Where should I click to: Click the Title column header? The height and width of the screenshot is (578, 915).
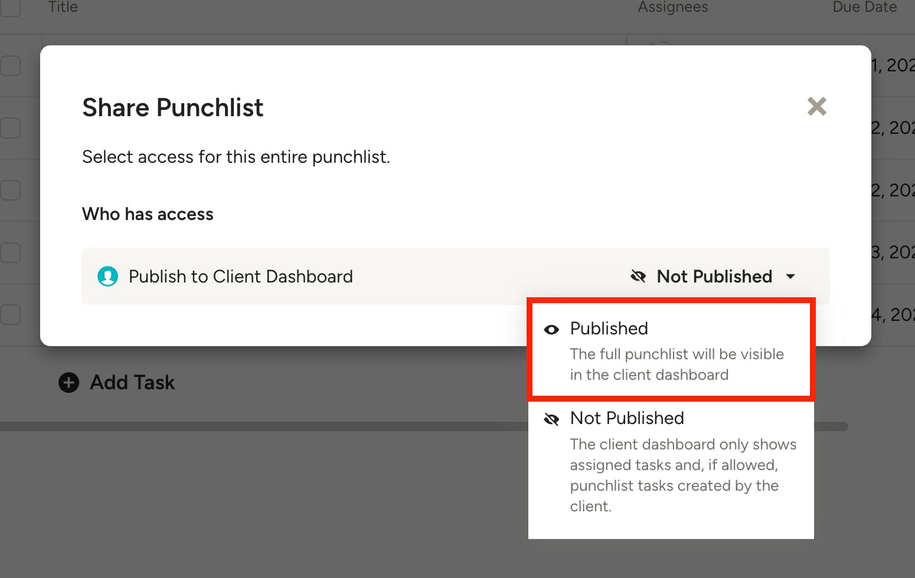click(63, 7)
